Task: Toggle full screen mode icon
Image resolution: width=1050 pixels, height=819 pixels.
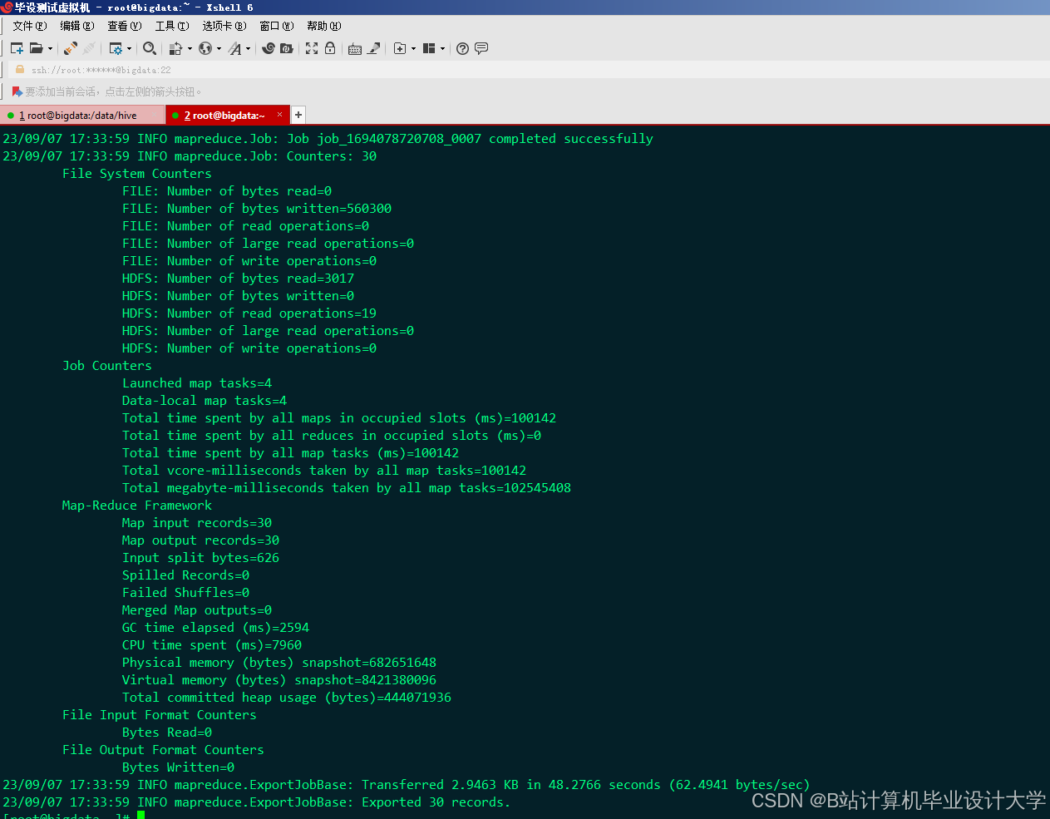Action: (x=312, y=48)
